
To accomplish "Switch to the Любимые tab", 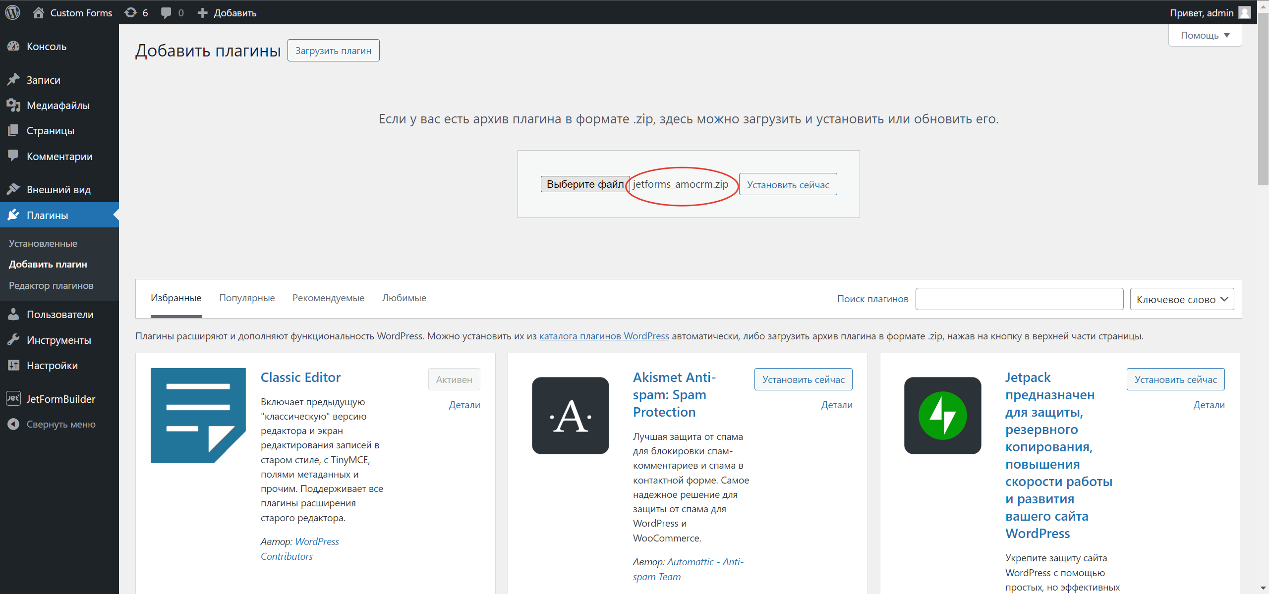I will coord(404,298).
